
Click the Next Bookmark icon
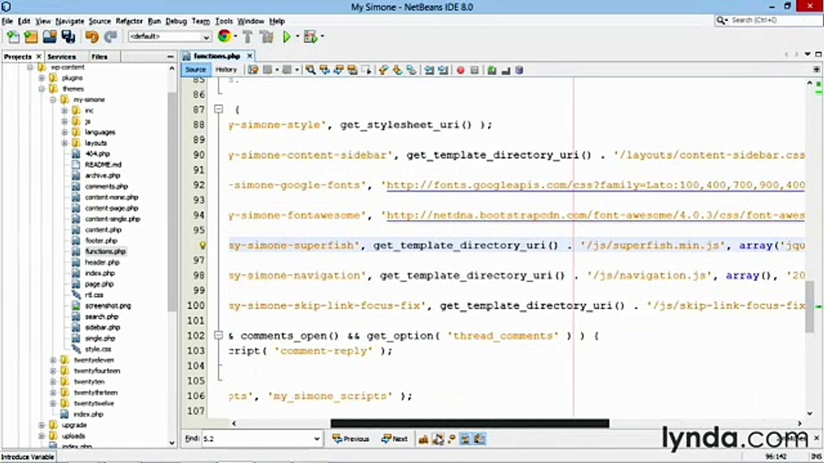click(x=397, y=70)
